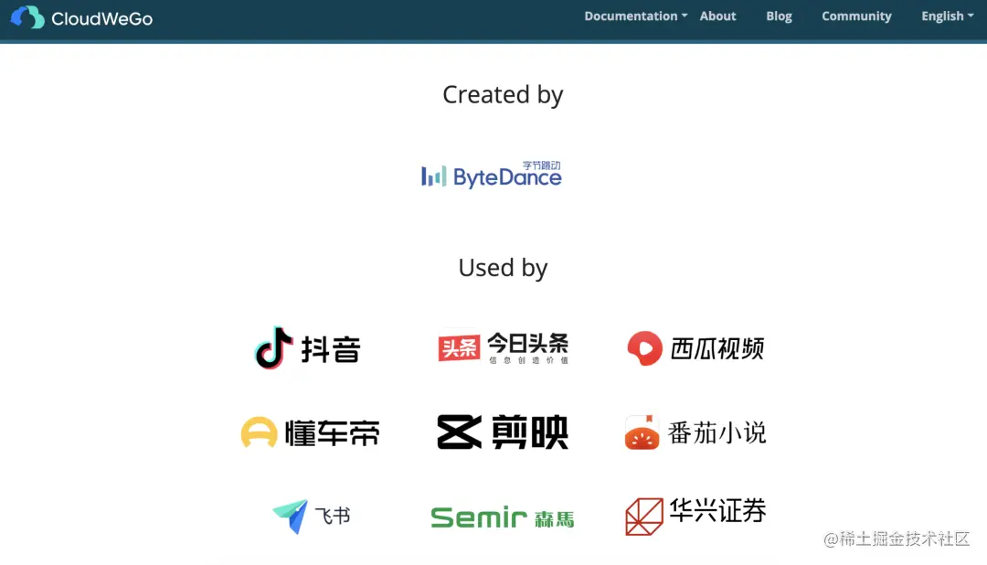This screenshot has width=987, height=565.
Task: Click the CloudWeGo cloud logo icon
Action: (x=27, y=17)
